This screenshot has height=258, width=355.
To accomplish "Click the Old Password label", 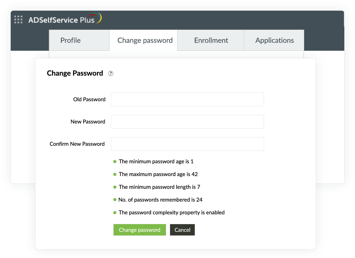I will click(89, 99).
